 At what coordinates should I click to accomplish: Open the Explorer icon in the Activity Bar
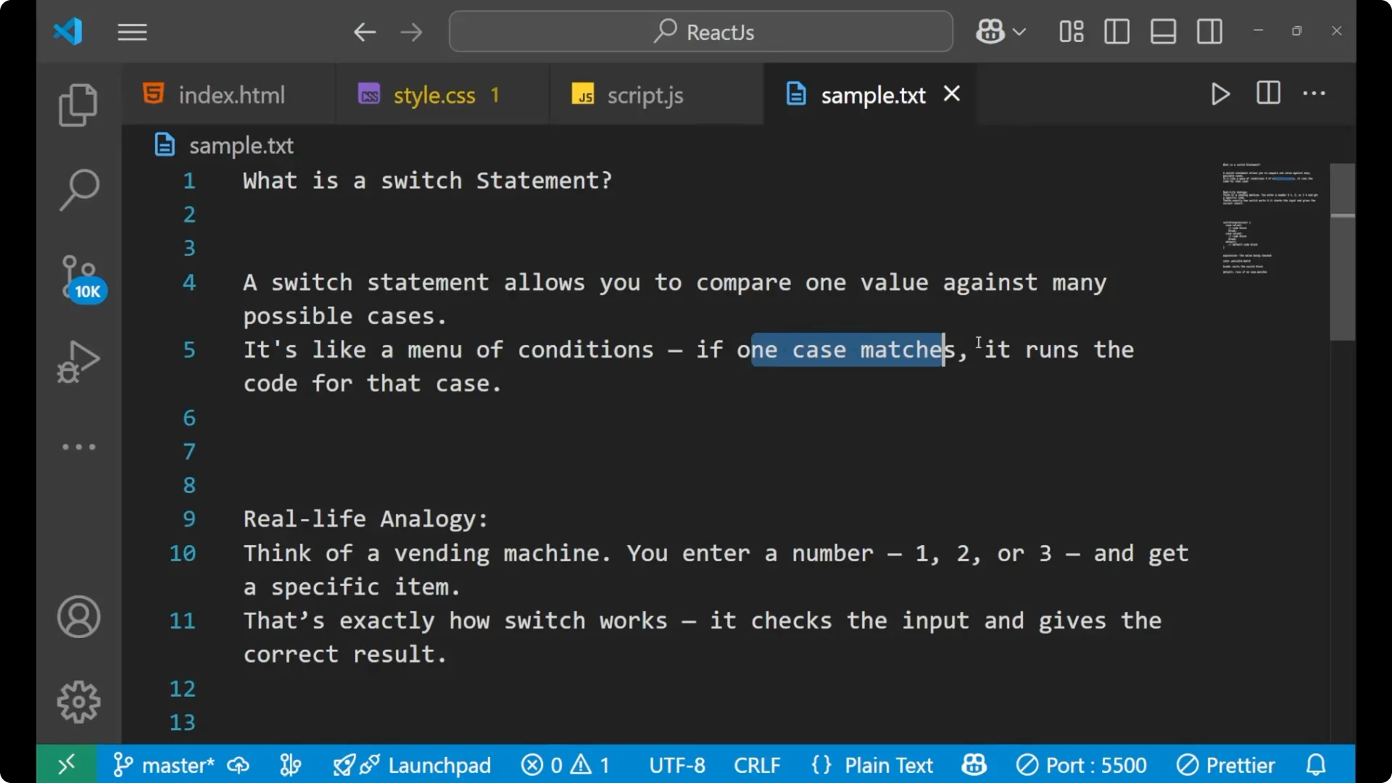pyautogui.click(x=78, y=105)
